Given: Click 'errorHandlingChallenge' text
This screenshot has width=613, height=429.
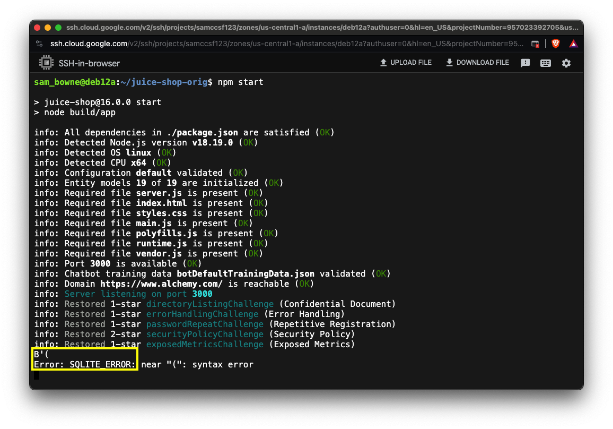Looking at the screenshot, I should coord(202,314).
